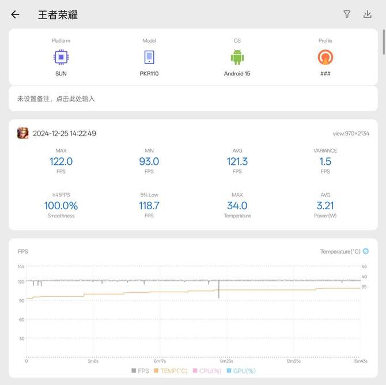Click the Android 15 OS icon
Screen dimensions: 386x385
click(237, 57)
